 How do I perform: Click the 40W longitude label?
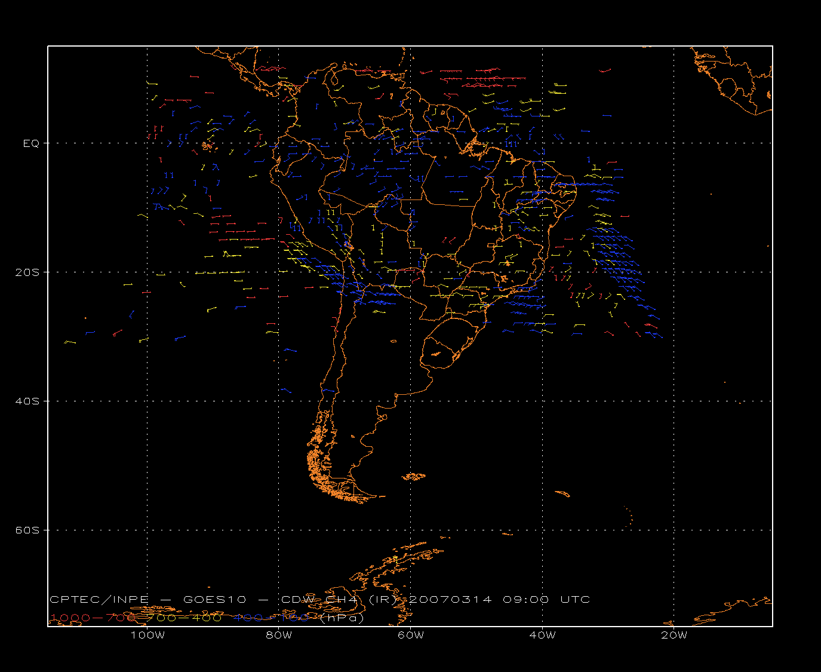click(x=542, y=635)
